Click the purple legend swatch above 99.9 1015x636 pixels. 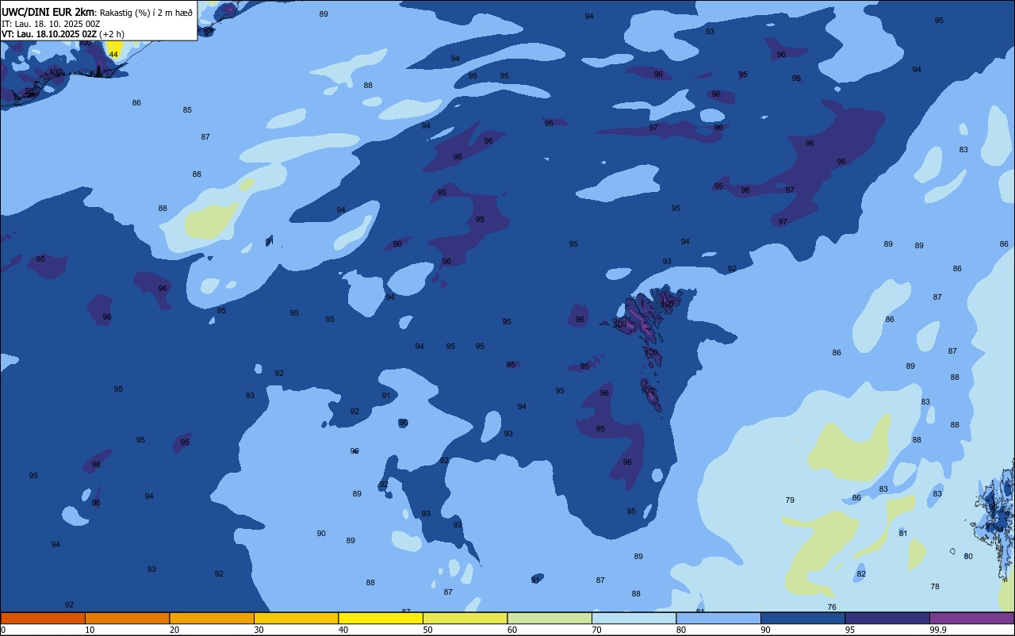tap(971, 618)
